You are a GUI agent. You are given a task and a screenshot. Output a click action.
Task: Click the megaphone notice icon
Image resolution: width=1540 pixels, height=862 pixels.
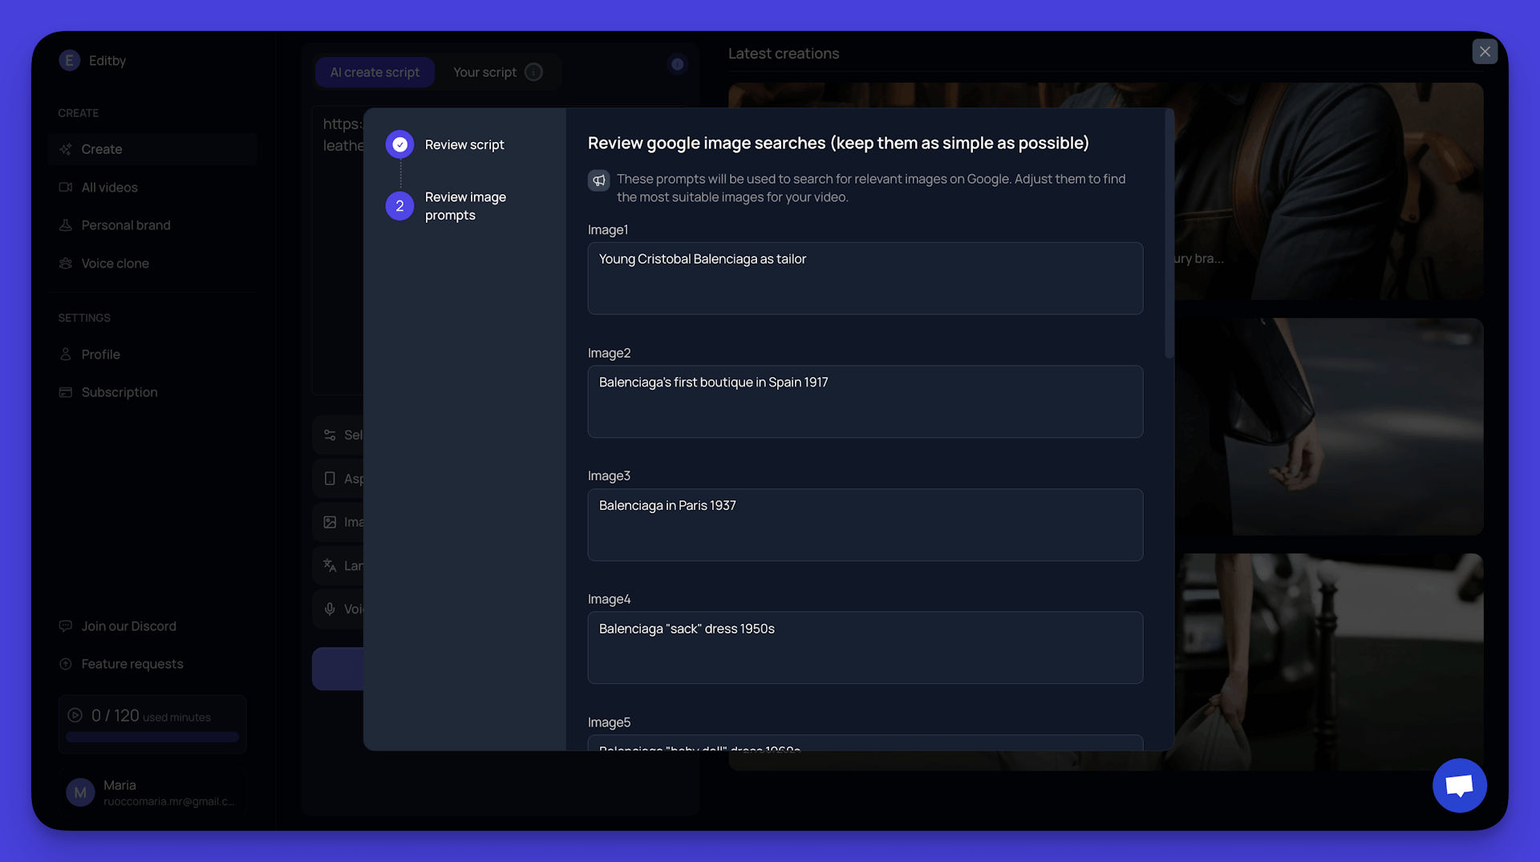pos(599,180)
